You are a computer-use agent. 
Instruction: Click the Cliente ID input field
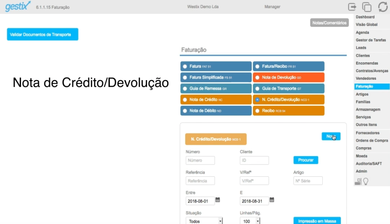coord(254,161)
